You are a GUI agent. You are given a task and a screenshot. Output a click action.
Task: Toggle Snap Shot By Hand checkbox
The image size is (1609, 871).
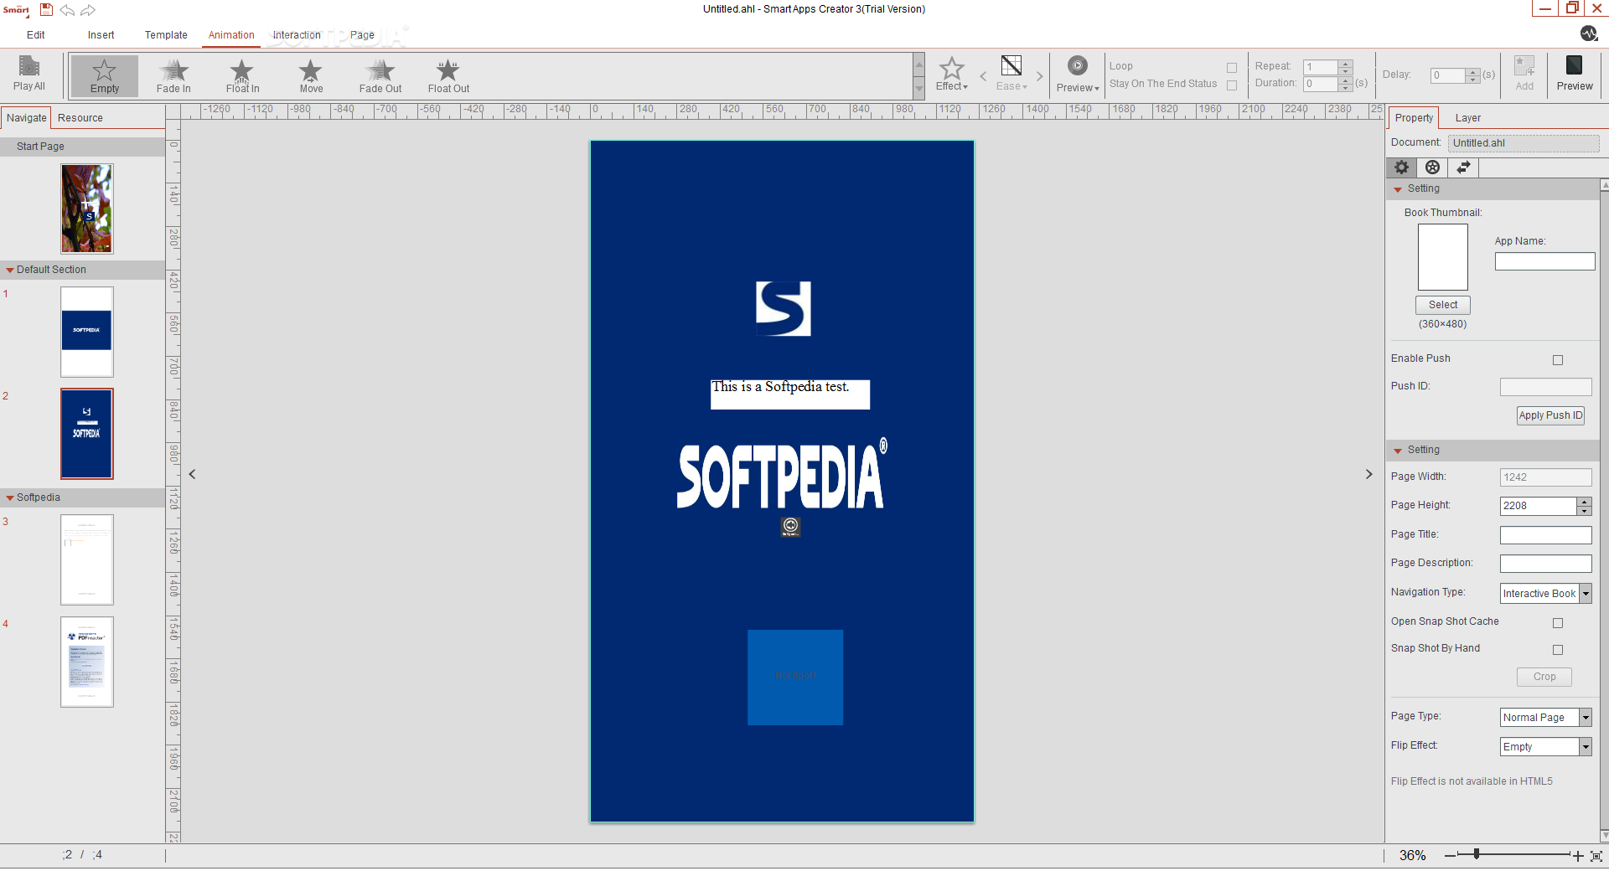pos(1558,650)
